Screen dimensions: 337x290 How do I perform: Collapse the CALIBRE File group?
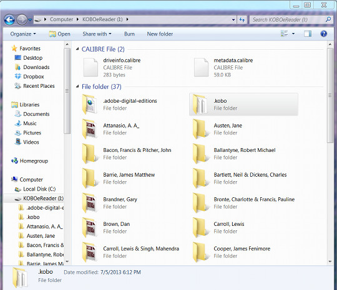tap(77, 49)
